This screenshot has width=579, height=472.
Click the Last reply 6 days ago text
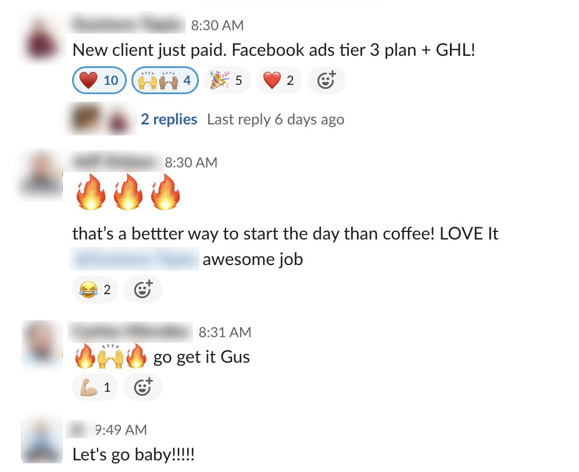pyautogui.click(x=276, y=119)
